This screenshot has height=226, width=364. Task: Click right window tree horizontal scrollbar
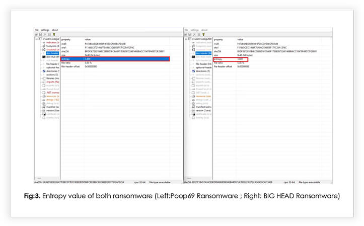[x=198, y=178]
